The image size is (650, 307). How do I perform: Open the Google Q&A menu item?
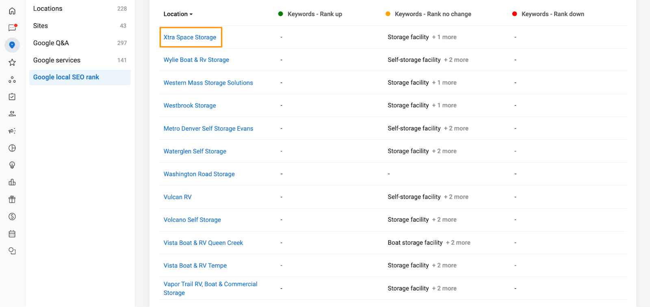[80, 43]
